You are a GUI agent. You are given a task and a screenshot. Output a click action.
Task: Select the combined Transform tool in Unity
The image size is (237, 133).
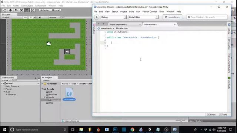click(x=33, y=10)
